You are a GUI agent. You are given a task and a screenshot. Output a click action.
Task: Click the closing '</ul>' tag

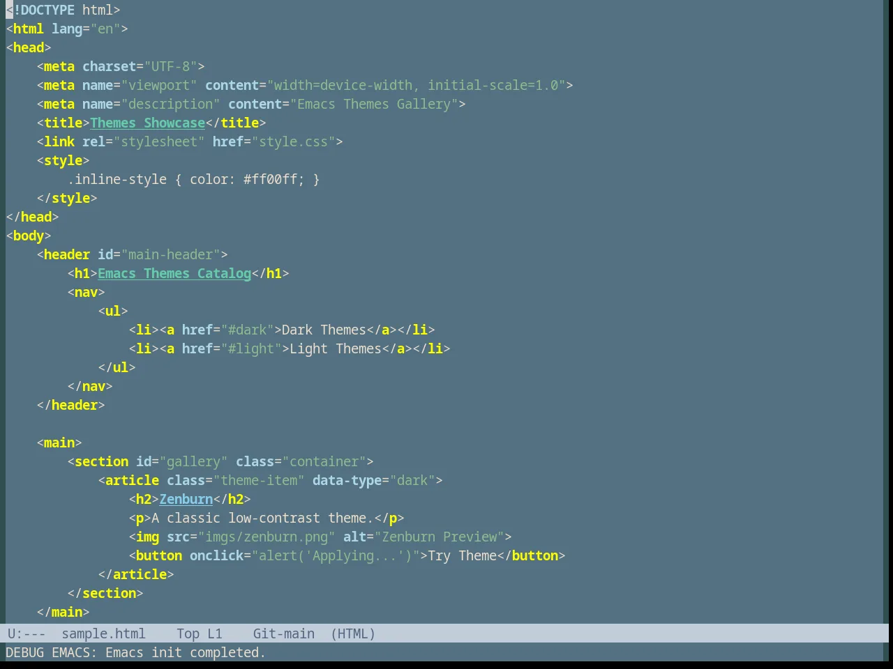(117, 367)
